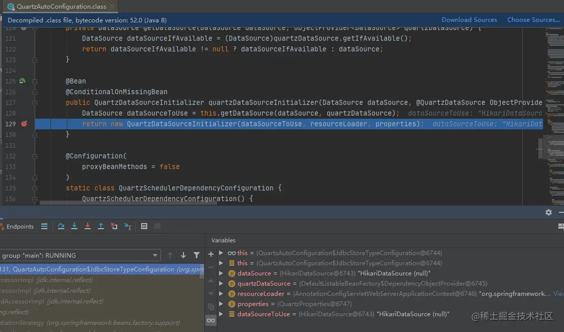Select the tiationStrategy beans.factory.support stack frame
Image resolution: width=564 pixels, height=332 pixels.
(x=102, y=323)
